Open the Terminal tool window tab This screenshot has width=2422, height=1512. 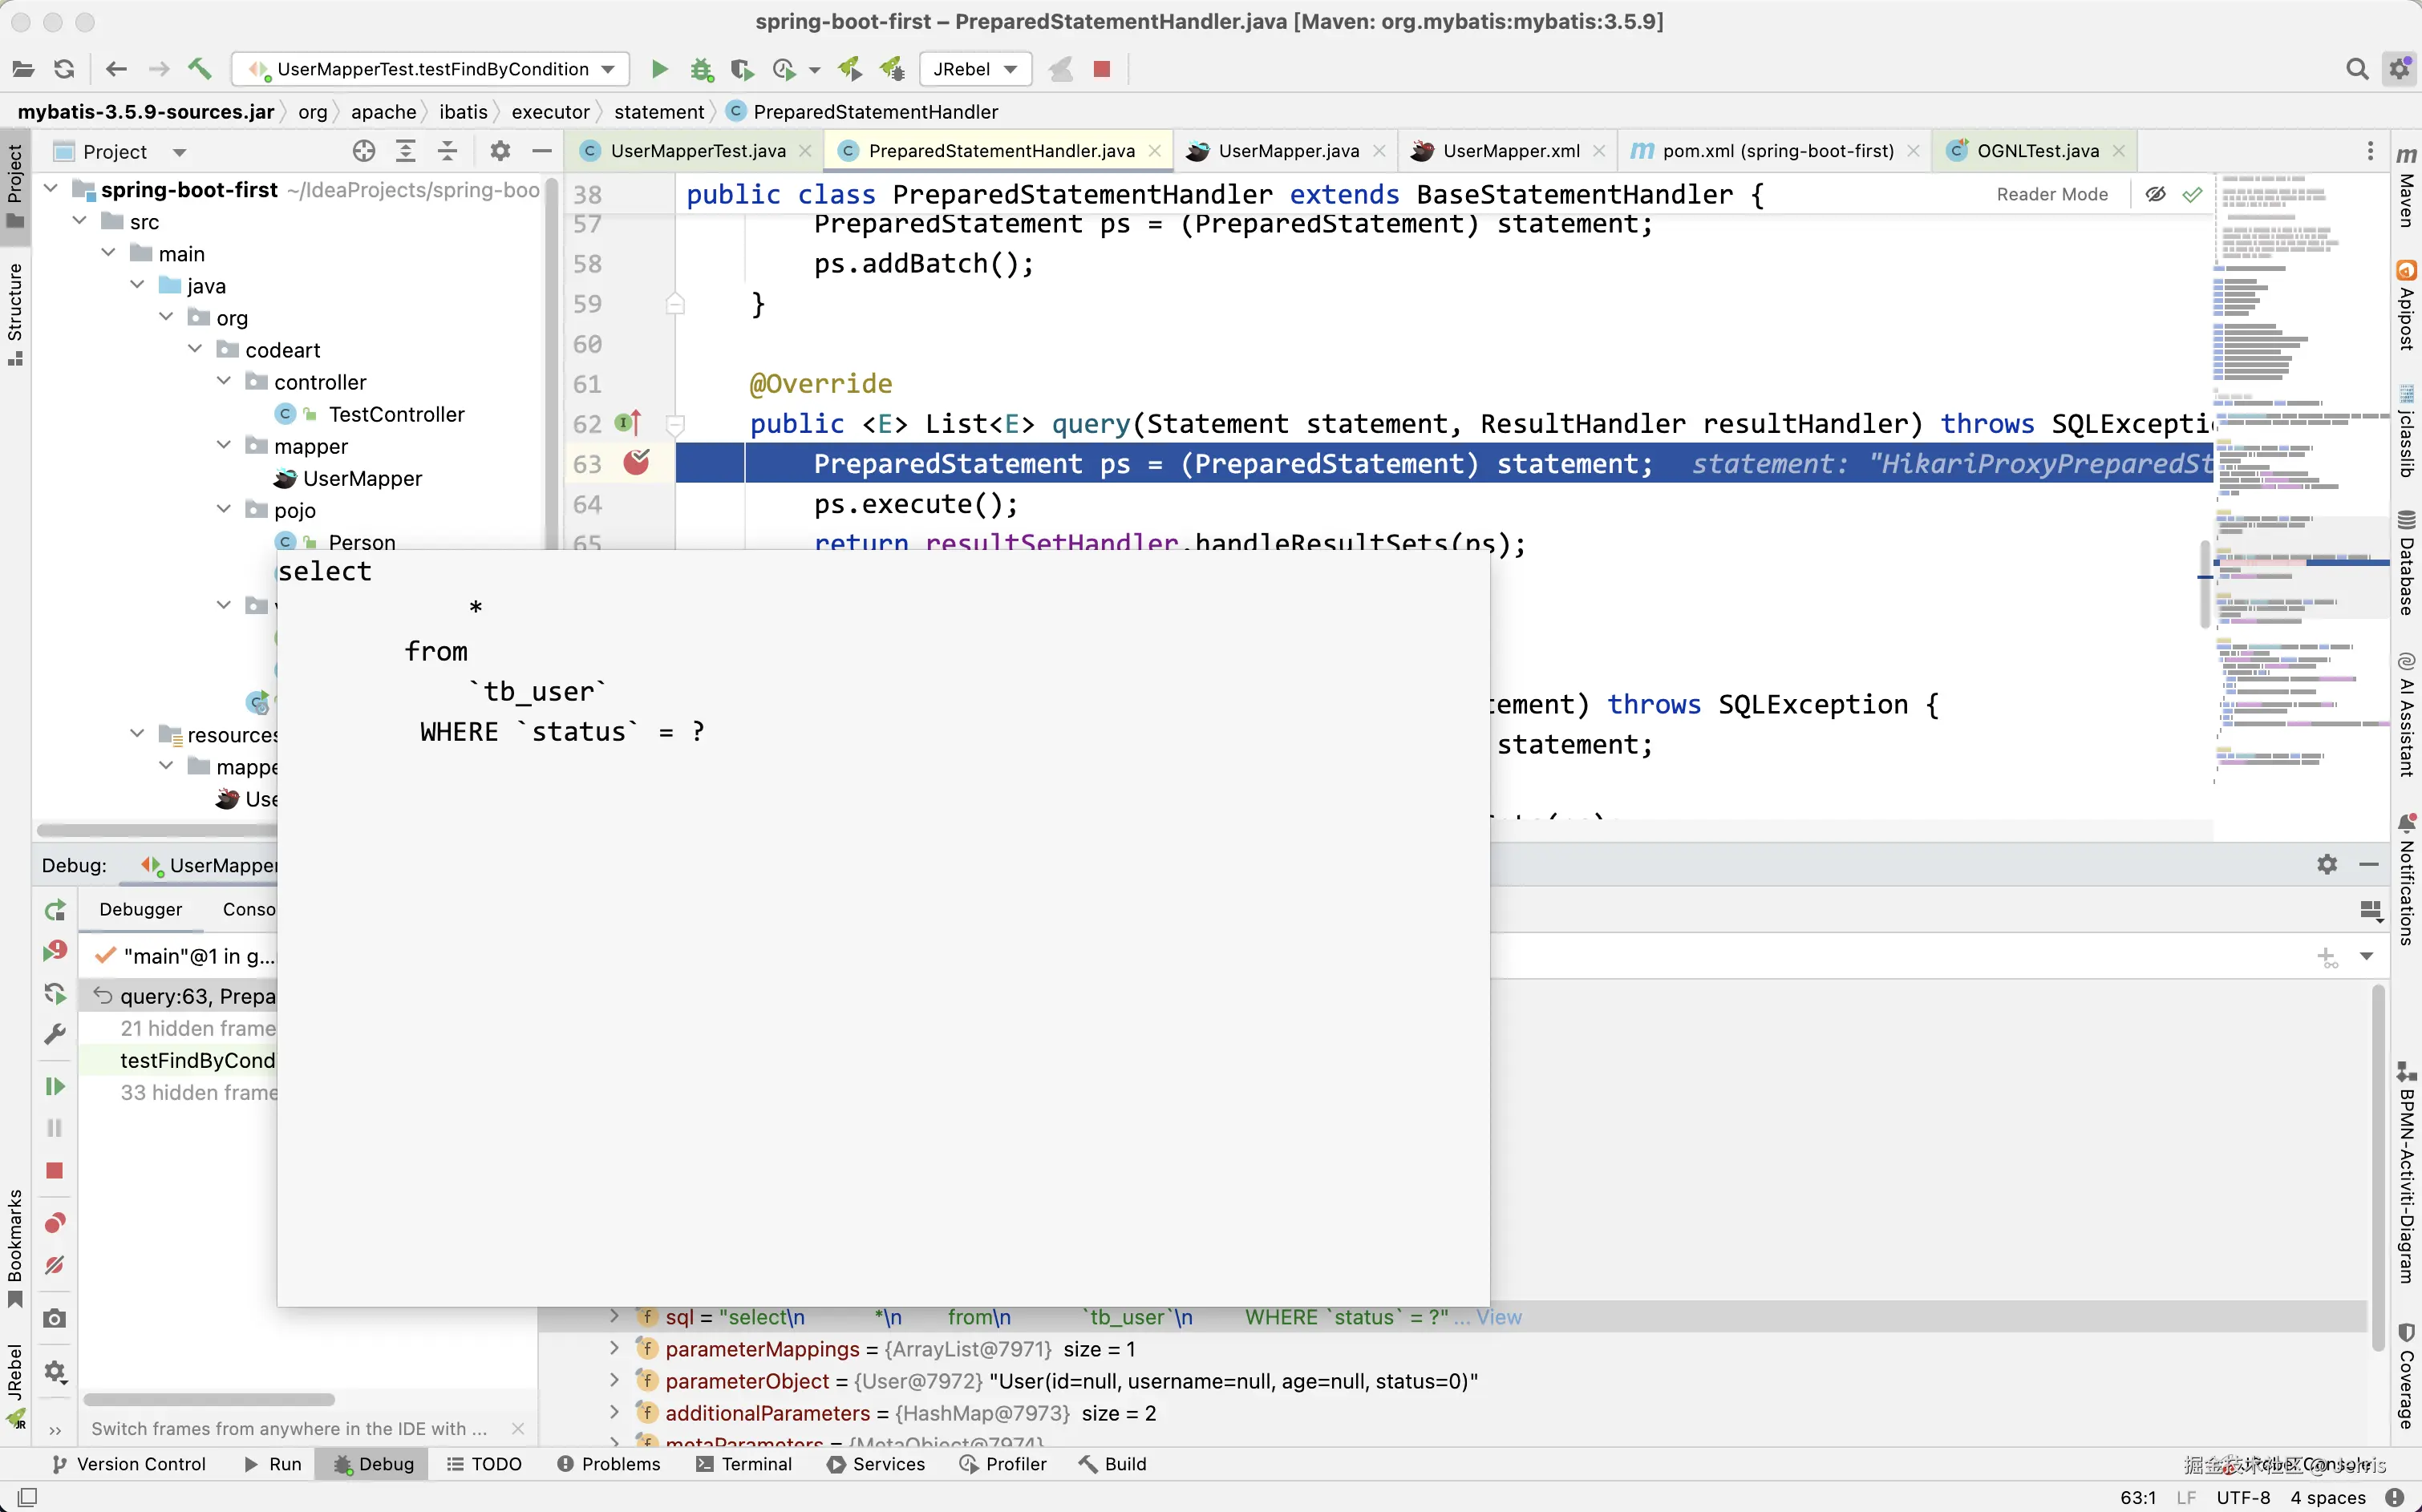[x=744, y=1464]
